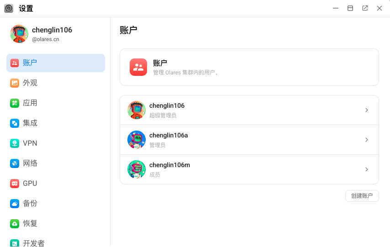Click the 网络 network icon
This screenshot has height=247, width=390.
coord(15,163)
